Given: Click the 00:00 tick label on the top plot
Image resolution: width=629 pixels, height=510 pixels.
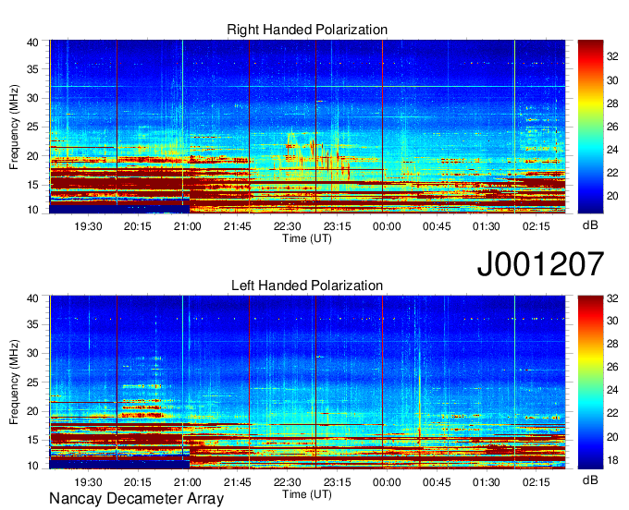Looking at the screenshot, I should point(387,226).
